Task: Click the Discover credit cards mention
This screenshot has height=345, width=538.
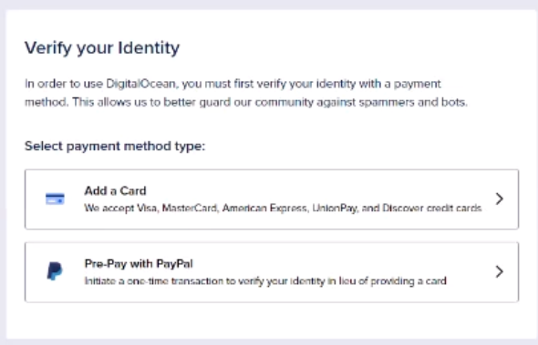Action: pos(432,208)
